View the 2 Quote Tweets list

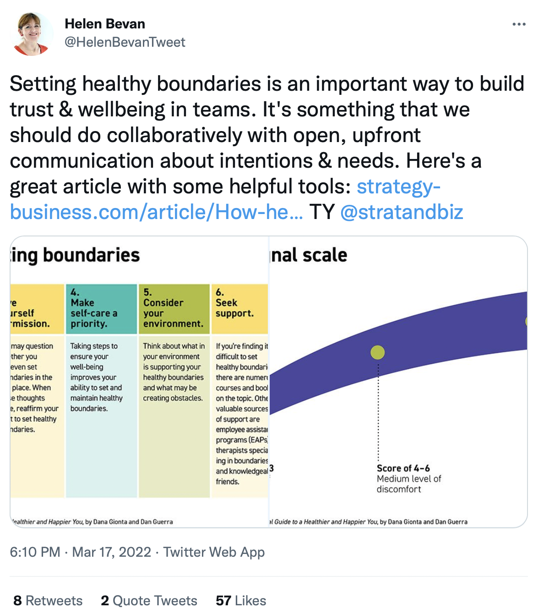pyautogui.click(x=149, y=600)
